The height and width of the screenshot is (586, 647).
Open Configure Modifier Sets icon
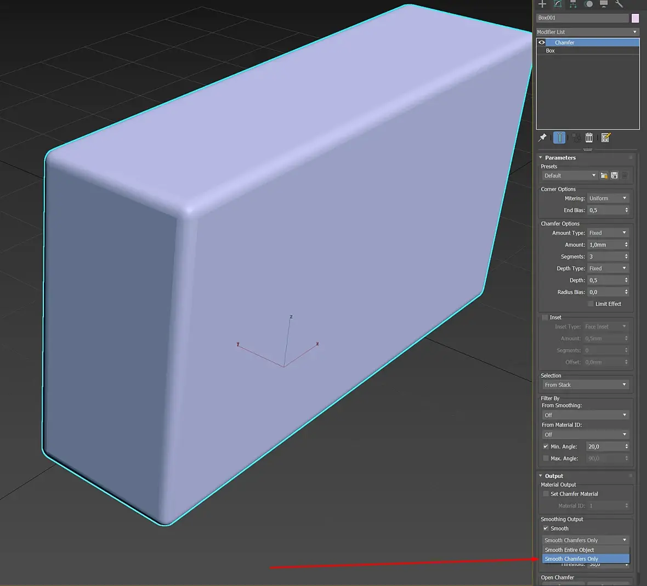(x=606, y=138)
